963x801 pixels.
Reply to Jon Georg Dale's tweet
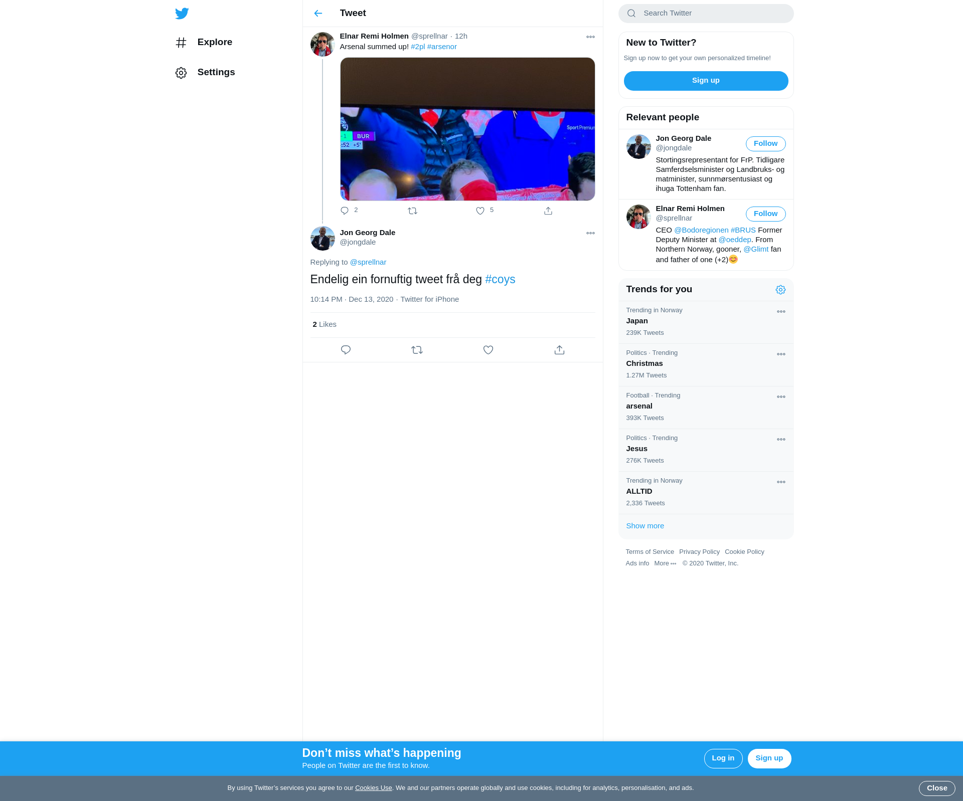click(346, 350)
